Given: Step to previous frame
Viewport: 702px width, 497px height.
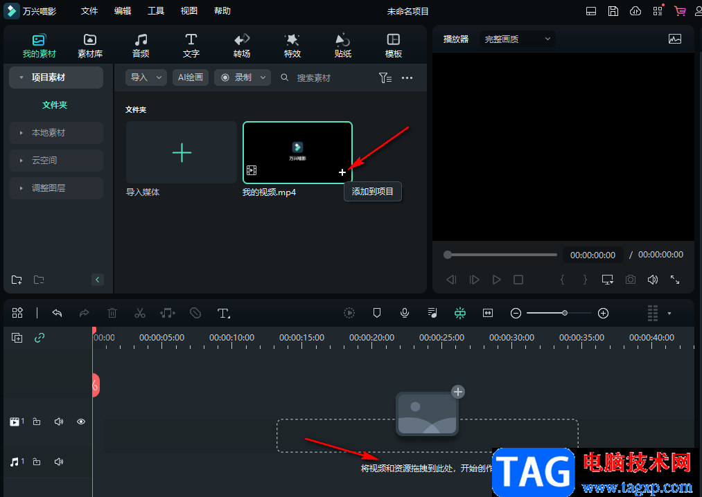Looking at the screenshot, I should point(451,280).
